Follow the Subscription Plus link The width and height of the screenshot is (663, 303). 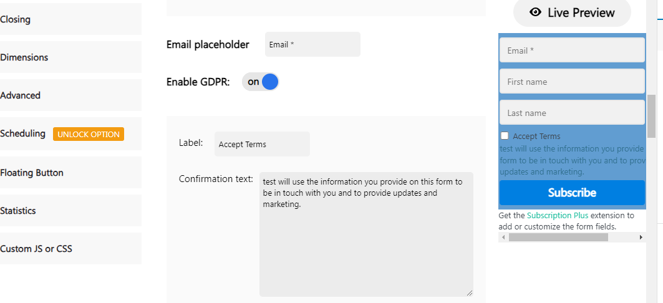pyautogui.click(x=558, y=216)
